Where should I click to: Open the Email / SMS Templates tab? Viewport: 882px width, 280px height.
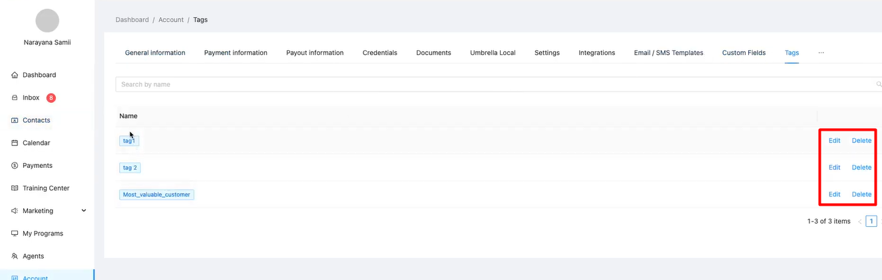tap(668, 52)
